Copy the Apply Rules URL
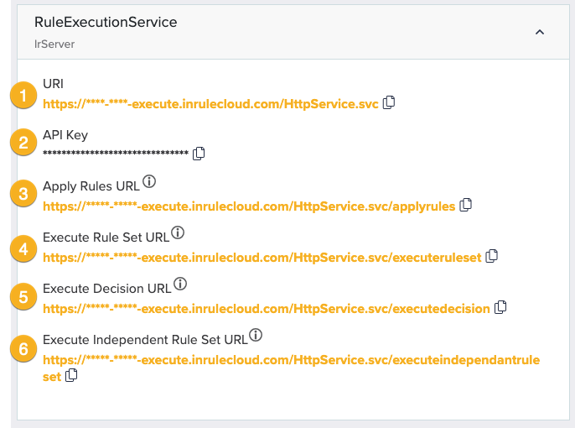575x428 pixels. point(466,205)
